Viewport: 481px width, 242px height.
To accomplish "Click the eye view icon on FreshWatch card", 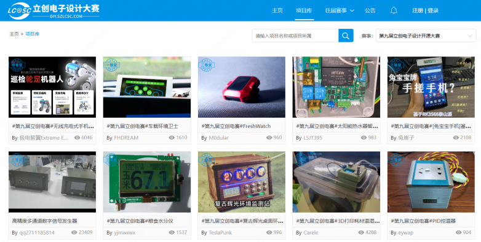I will coord(269,137).
